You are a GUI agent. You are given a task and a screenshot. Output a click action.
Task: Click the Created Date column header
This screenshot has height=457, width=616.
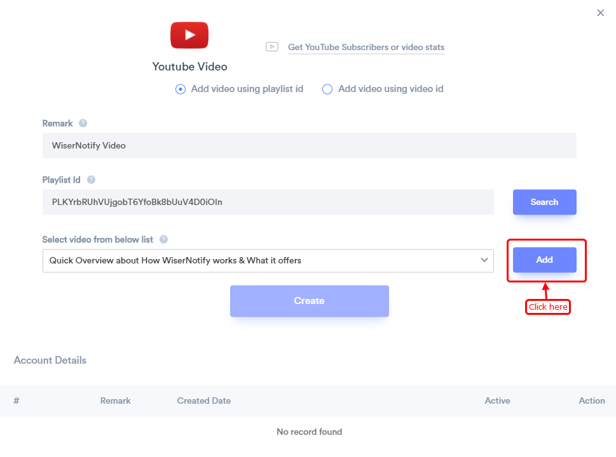pyautogui.click(x=204, y=401)
